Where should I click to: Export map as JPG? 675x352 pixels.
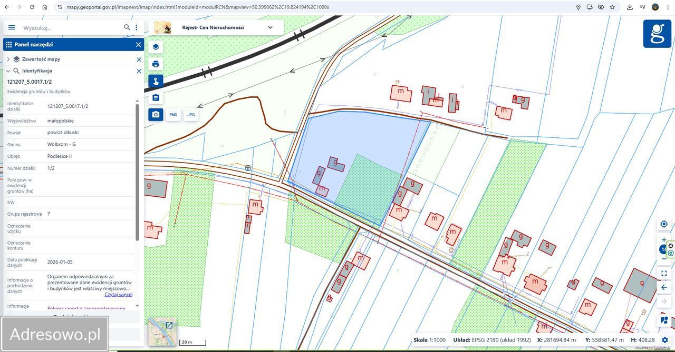pos(191,114)
